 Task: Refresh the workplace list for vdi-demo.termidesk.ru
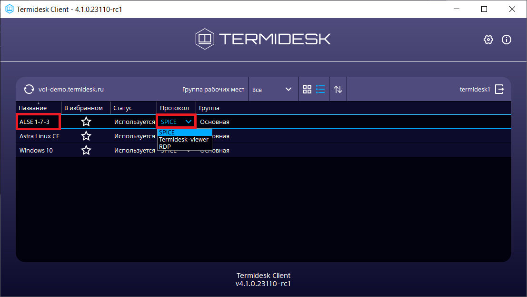[x=29, y=89]
